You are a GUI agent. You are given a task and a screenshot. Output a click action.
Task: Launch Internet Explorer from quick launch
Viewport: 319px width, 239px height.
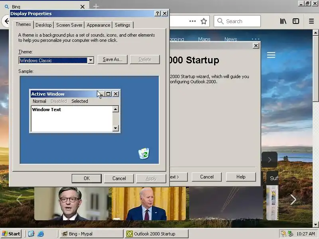[x=41, y=234]
